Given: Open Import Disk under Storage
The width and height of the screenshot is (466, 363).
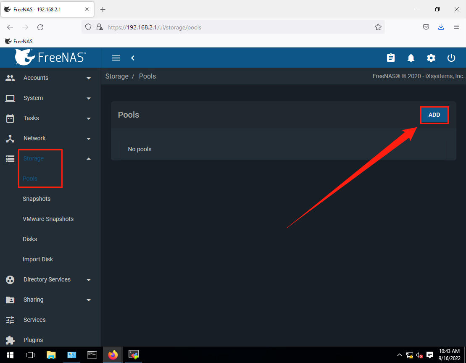Looking at the screenshot, I should [x=38, y=259].
